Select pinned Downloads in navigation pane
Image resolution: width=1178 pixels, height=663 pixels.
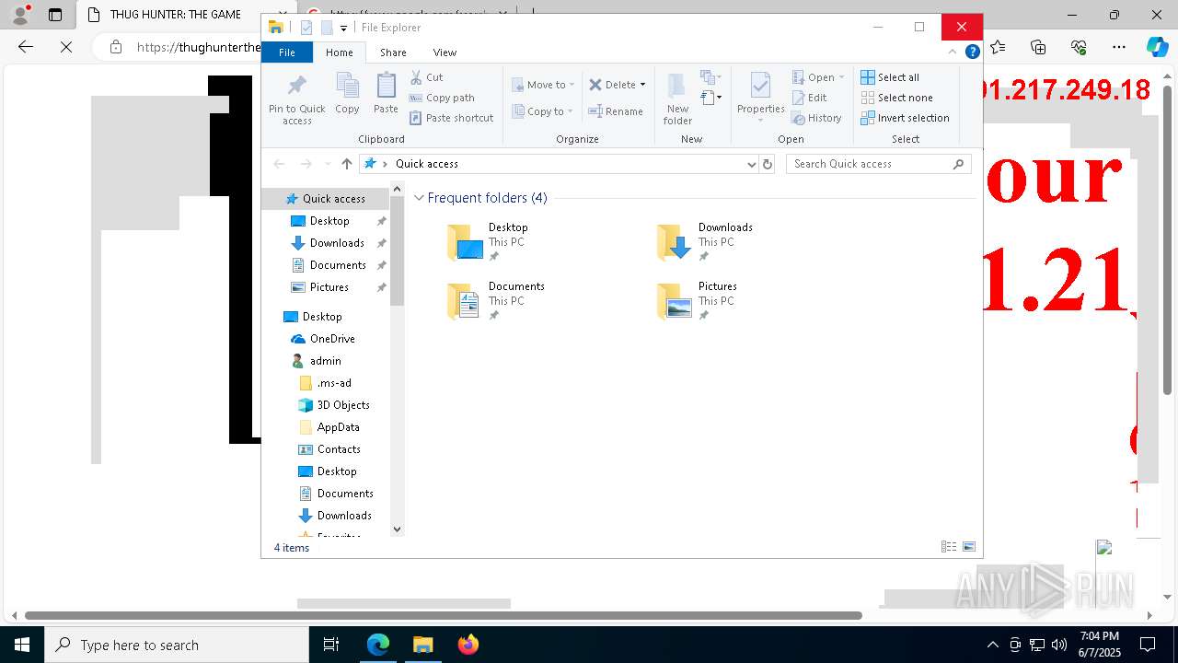(337, 243)
